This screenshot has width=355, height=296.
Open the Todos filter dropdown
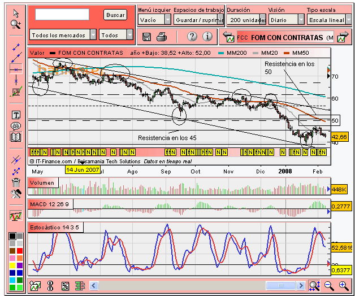(x=116, y=35)
